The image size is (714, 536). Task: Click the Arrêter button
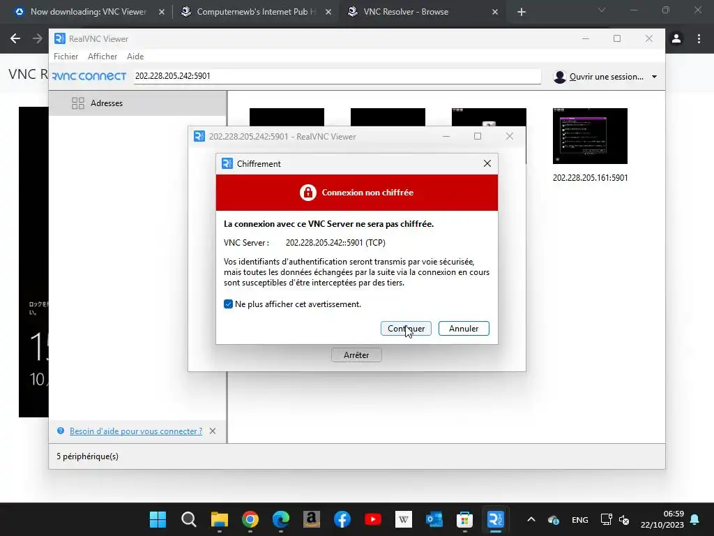pos(356,355)
